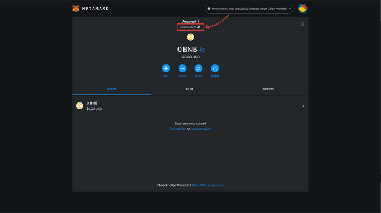Click the Buy plus button
The image size is (381, 213).
(x=166, y=68)
